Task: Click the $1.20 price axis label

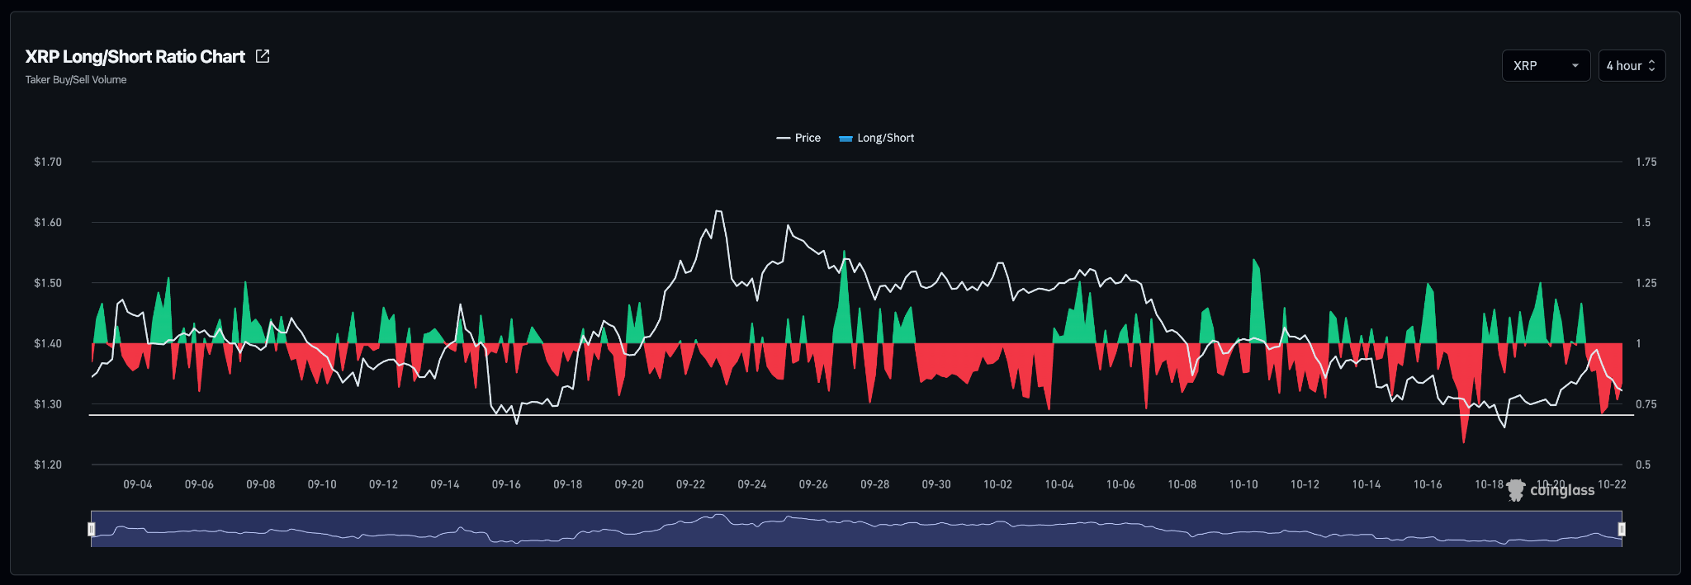Action: point(48,465)
